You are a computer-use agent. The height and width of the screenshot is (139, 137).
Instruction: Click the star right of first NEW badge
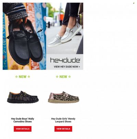(x=29, y=77)
